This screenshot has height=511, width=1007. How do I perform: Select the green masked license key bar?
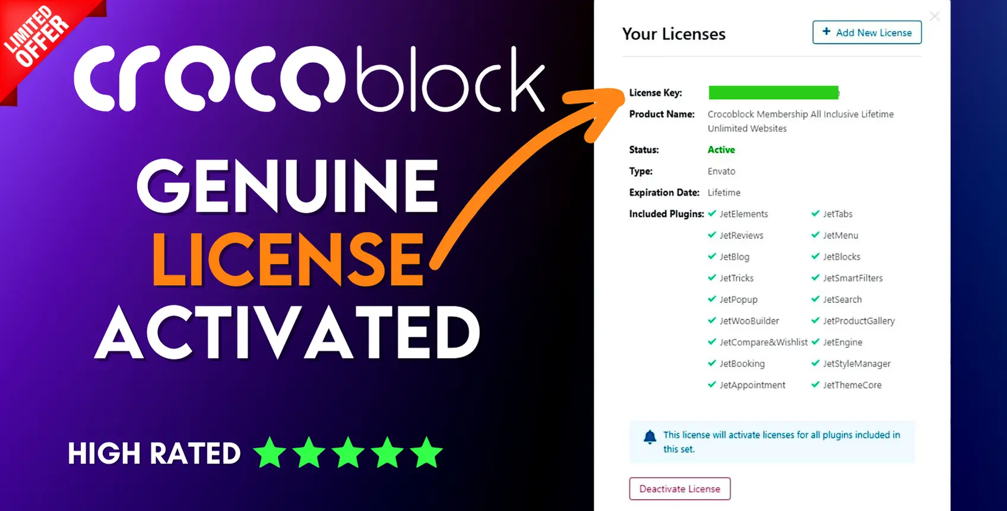pyautogui.click(x=774, y=92)
